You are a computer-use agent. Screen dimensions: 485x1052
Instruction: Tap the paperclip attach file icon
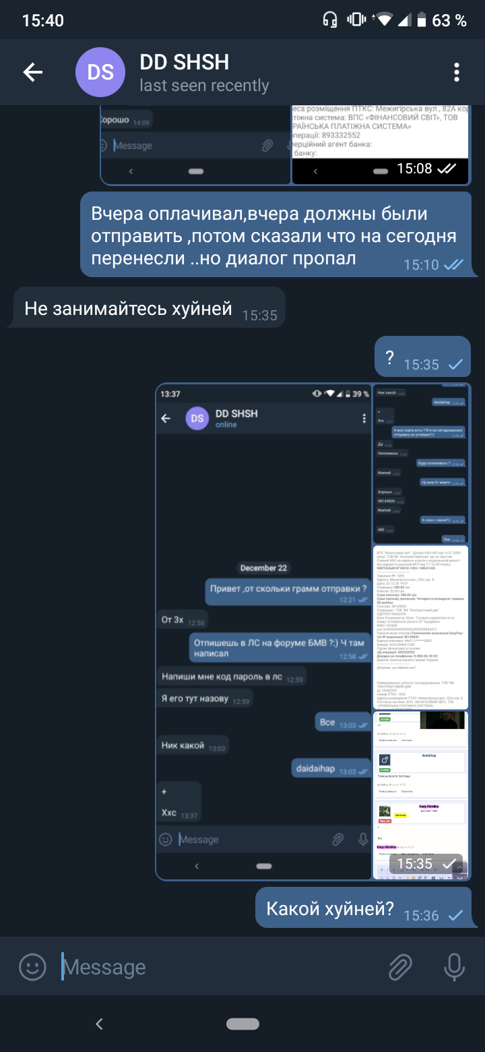point(401,967)
